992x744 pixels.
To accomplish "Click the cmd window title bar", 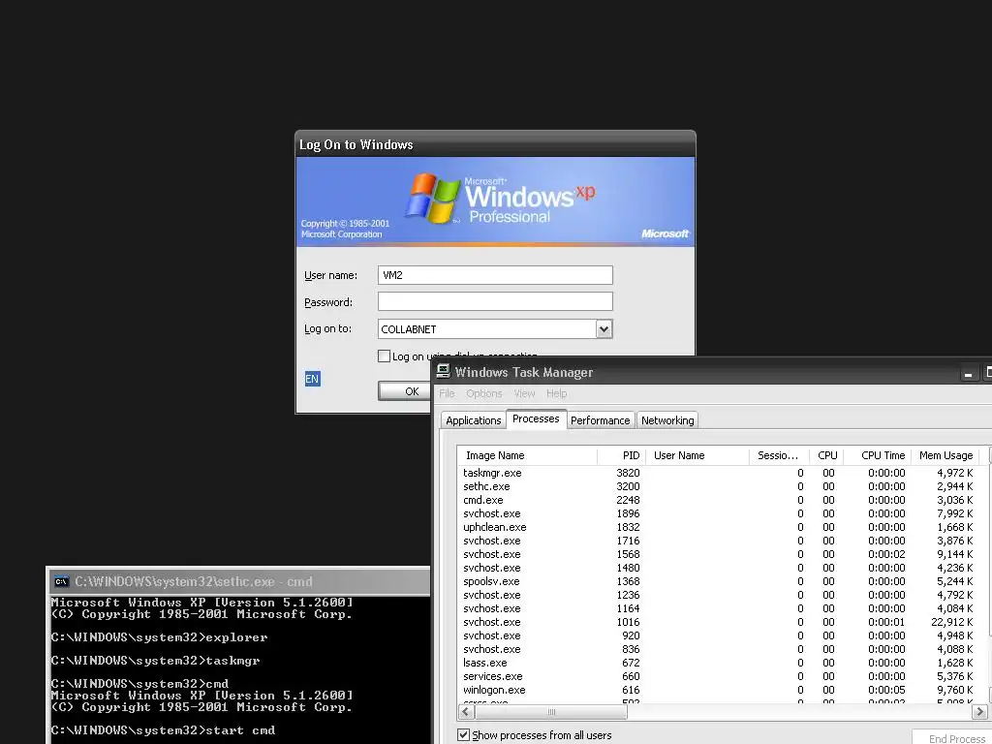I will [x=239, y=581].
